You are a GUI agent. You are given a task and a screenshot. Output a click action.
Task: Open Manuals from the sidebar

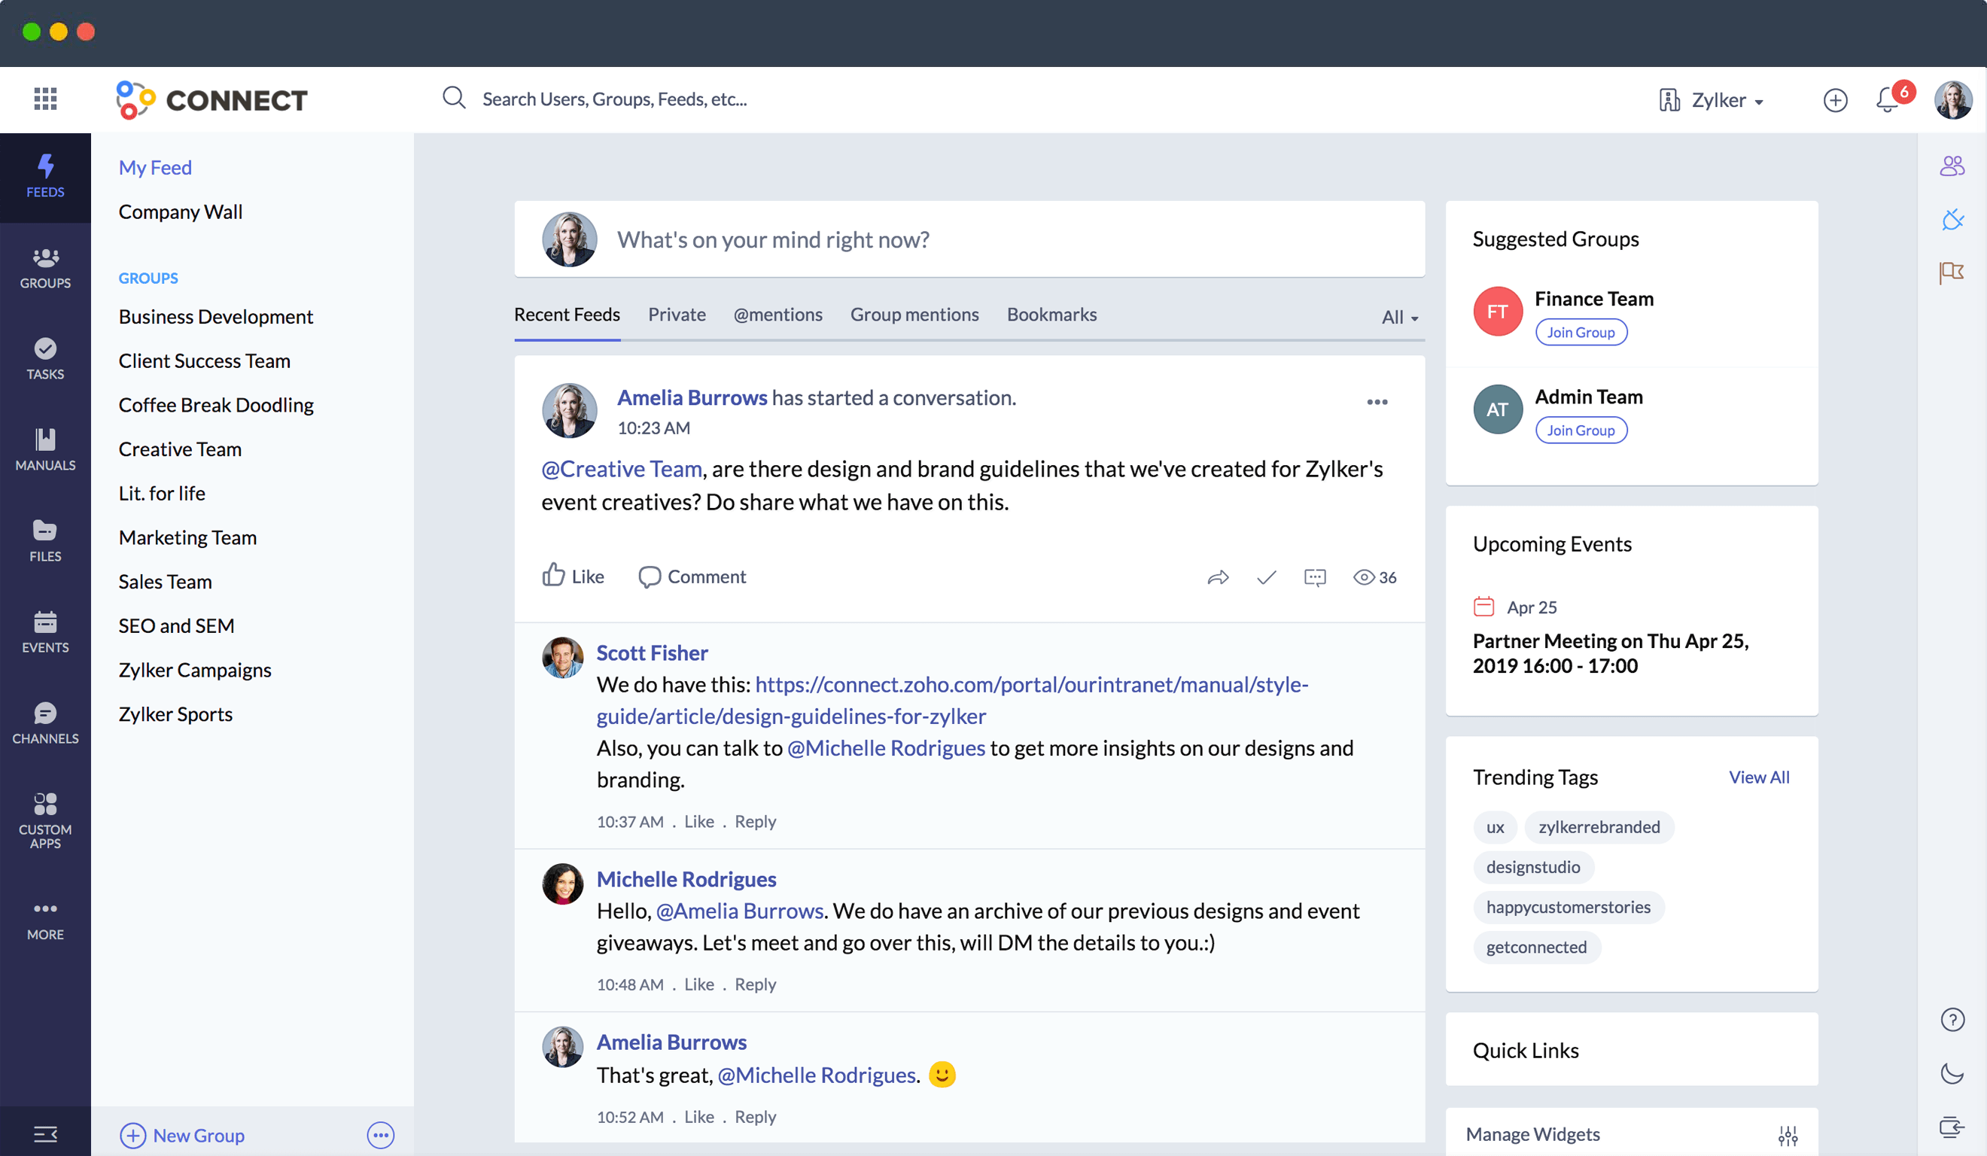pyautogui.click(x=45, y=450)
